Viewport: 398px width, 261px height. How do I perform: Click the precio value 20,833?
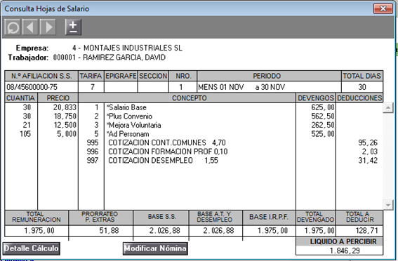point(65,107)
